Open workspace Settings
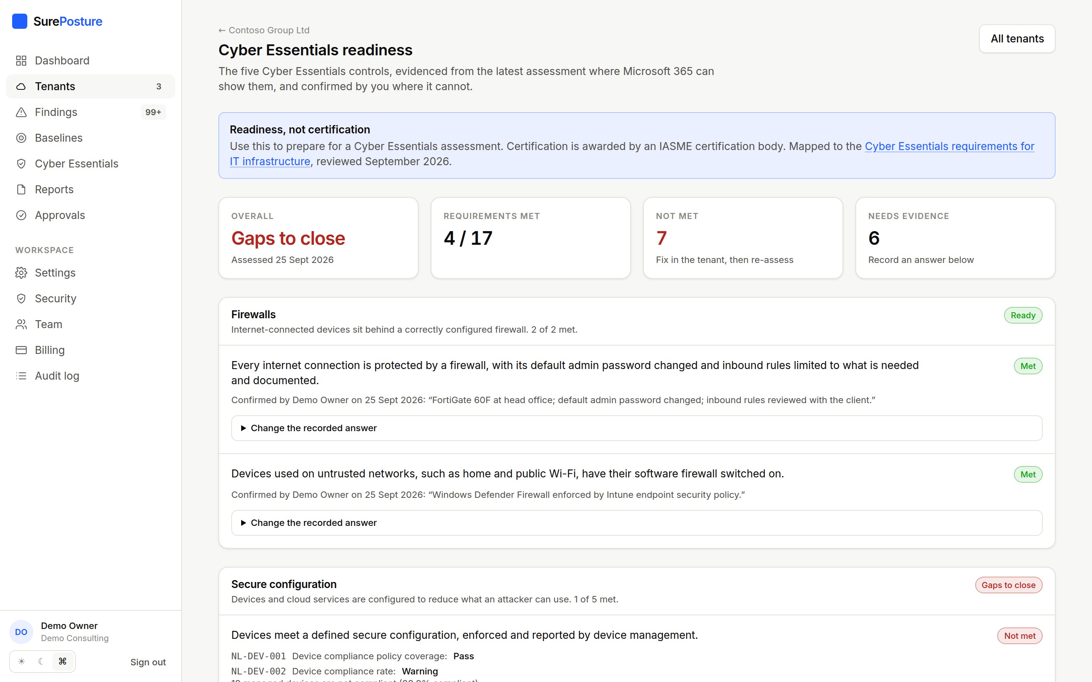 pyautogui.click(x=91, y=272)
